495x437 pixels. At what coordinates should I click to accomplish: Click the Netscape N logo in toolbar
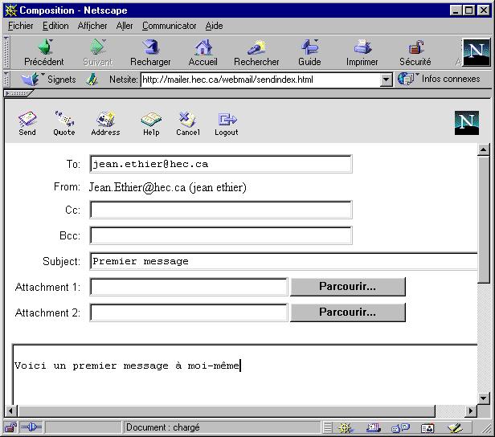[476, 51]
